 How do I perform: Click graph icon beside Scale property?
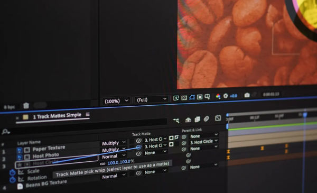click(21, 172)
